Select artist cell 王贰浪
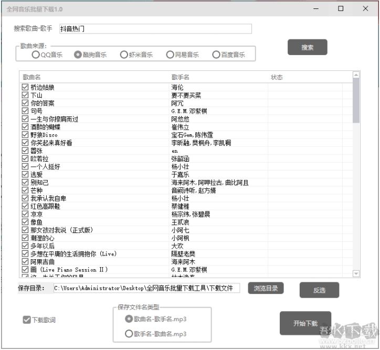Viewport: 380px width, 350px height. click(x=180, y=222)
